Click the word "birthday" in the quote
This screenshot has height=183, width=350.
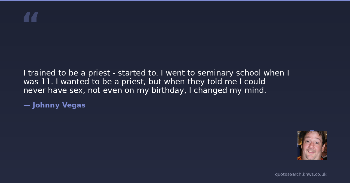point(169,90)
